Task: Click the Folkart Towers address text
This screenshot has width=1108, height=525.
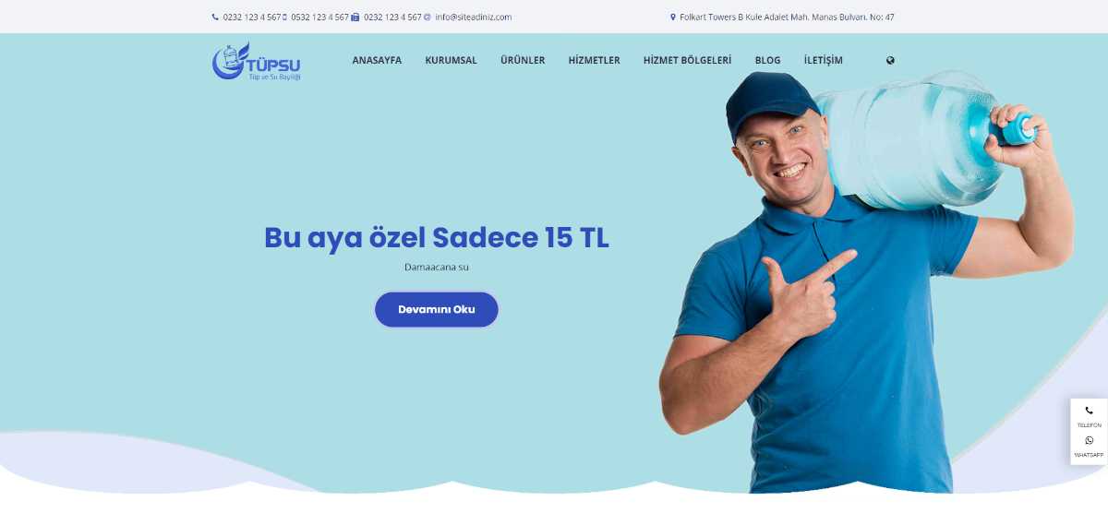Action: click(787, 17)
